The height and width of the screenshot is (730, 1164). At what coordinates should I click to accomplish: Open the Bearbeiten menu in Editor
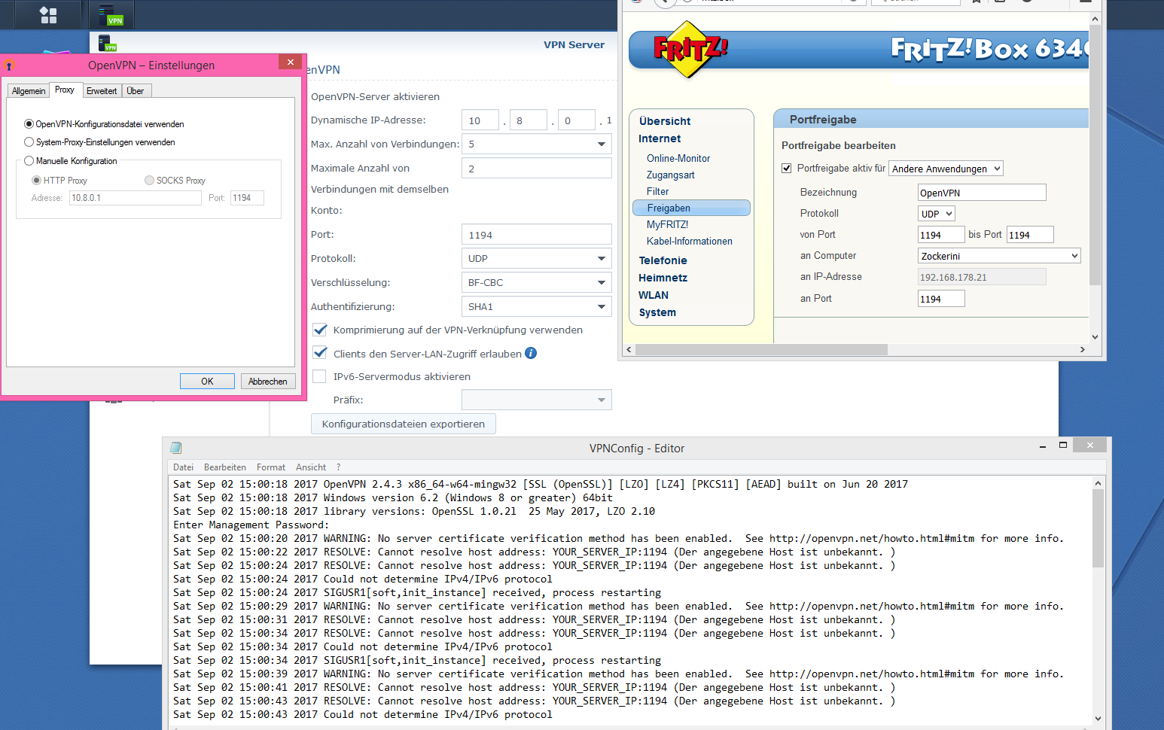pyautogui.click(x=225, y=467)
